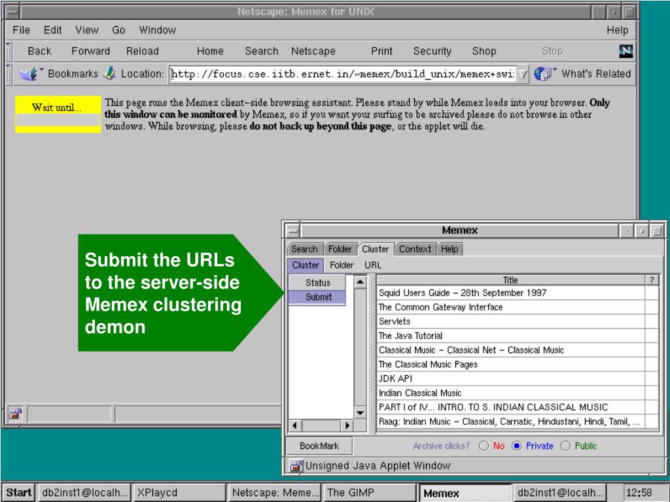Switch to XPlaycd in the taskbar
Viewport: 670px width, 502px height.
click(x=179, y=493)
